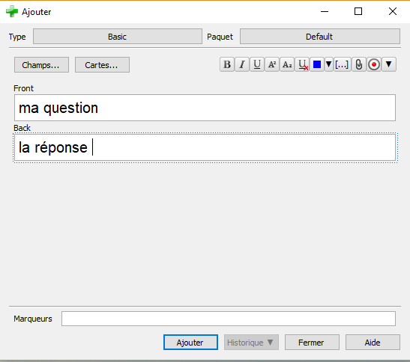Toggle underline text formatting
Screen dimensions: 410x362
pos(257,64)
